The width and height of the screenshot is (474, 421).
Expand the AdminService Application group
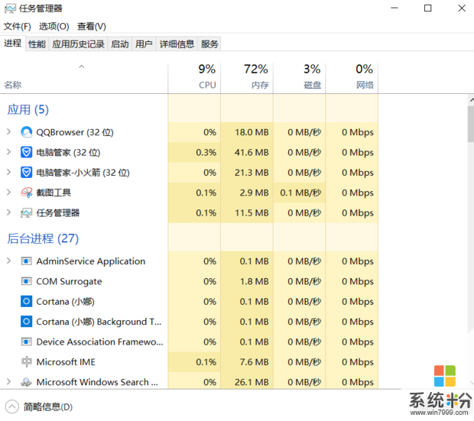click(8, 261)
